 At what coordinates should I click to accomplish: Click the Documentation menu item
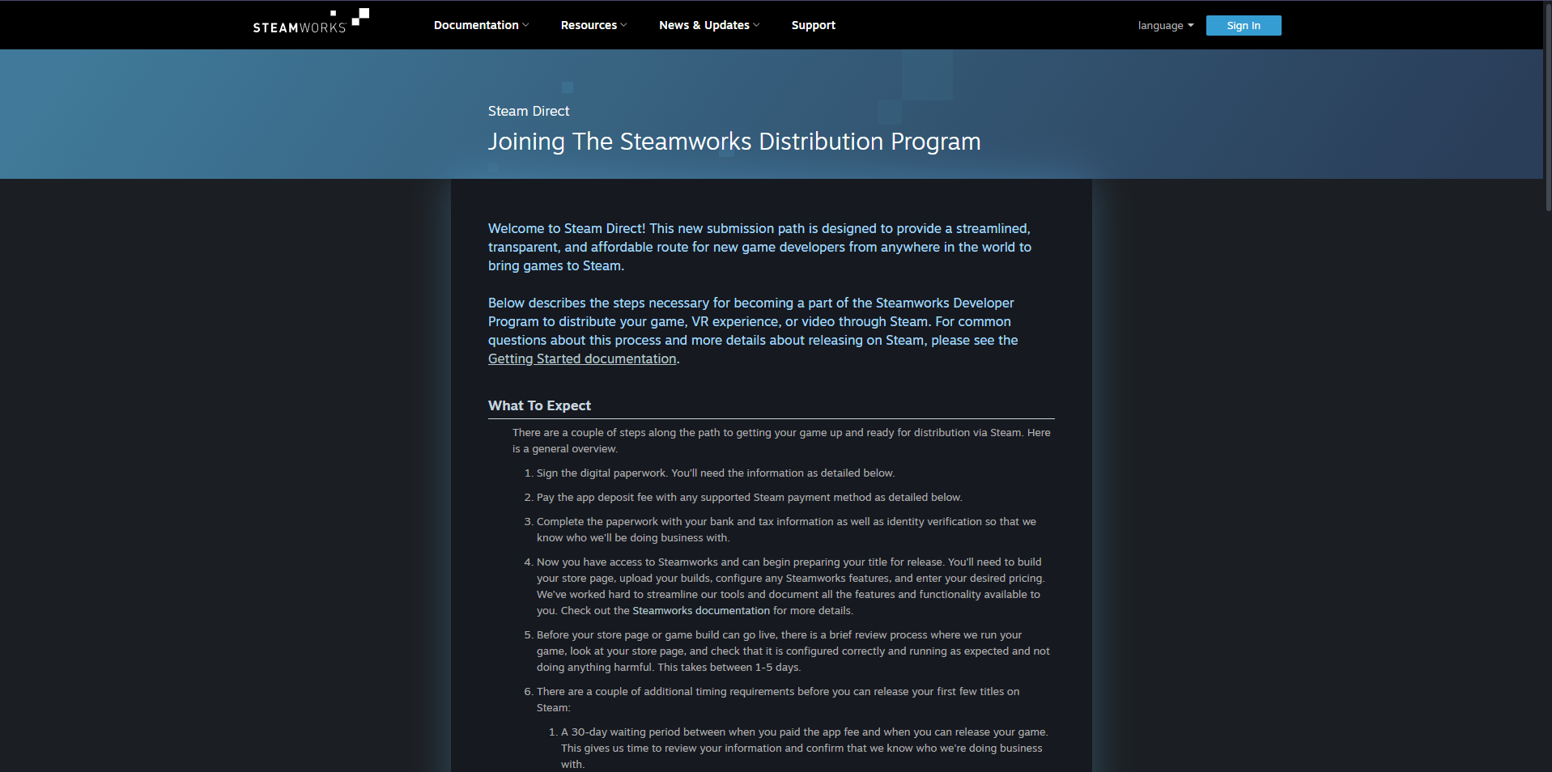point(476,25)
